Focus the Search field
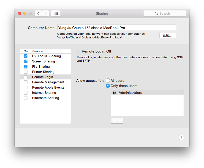204x168 pixels. 165,14
